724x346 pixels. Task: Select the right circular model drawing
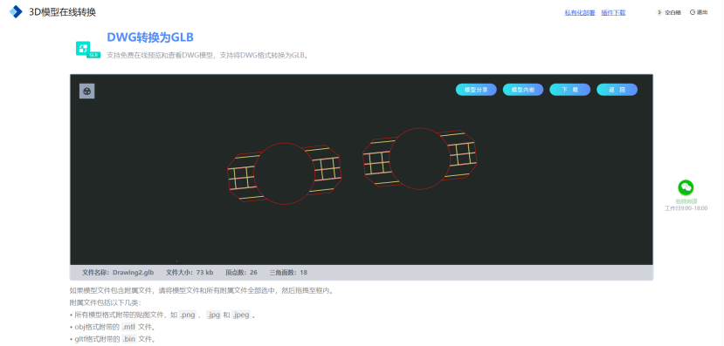click(420, 159)
